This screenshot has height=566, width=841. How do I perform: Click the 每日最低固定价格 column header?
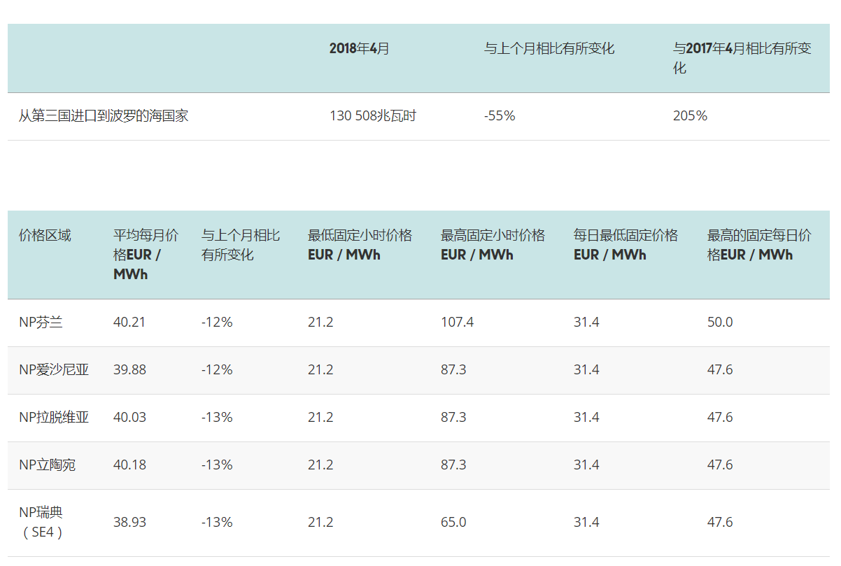click(626, 245)
